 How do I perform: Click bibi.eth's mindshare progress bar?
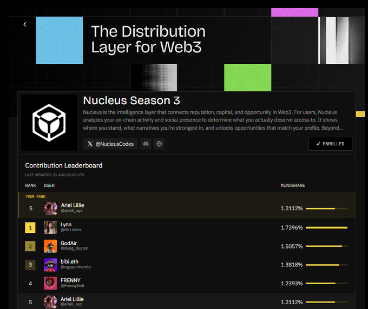pos(326,265)
